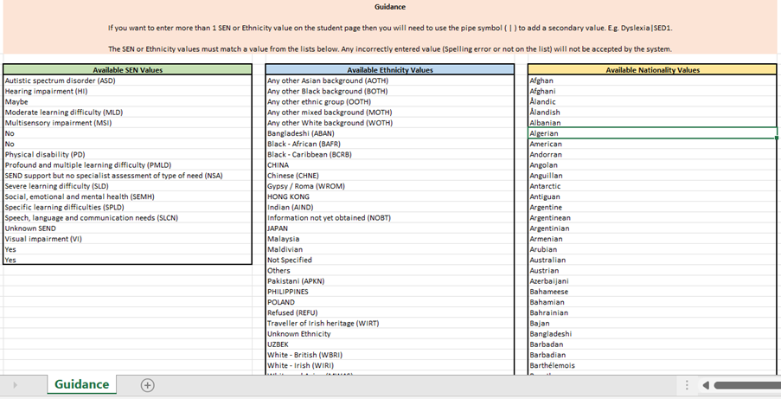
Task: Select Speech, language and communication needs cell
Action: tap(127, 217)
